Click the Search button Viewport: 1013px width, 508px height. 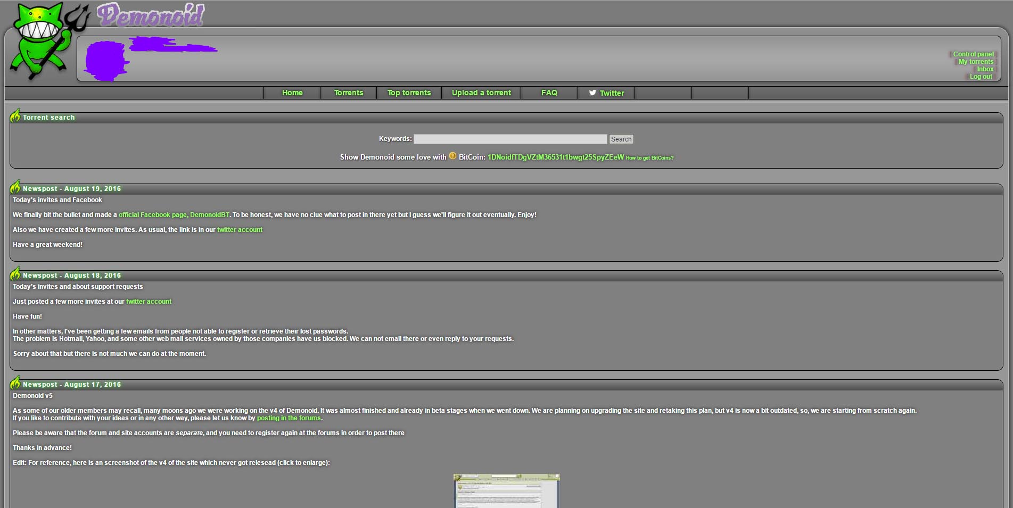point(621,139)
